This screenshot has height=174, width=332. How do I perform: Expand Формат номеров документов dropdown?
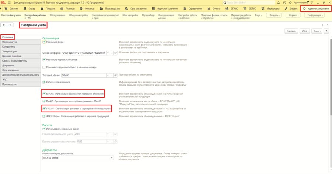pyautogui.click(x=111, y=158)
